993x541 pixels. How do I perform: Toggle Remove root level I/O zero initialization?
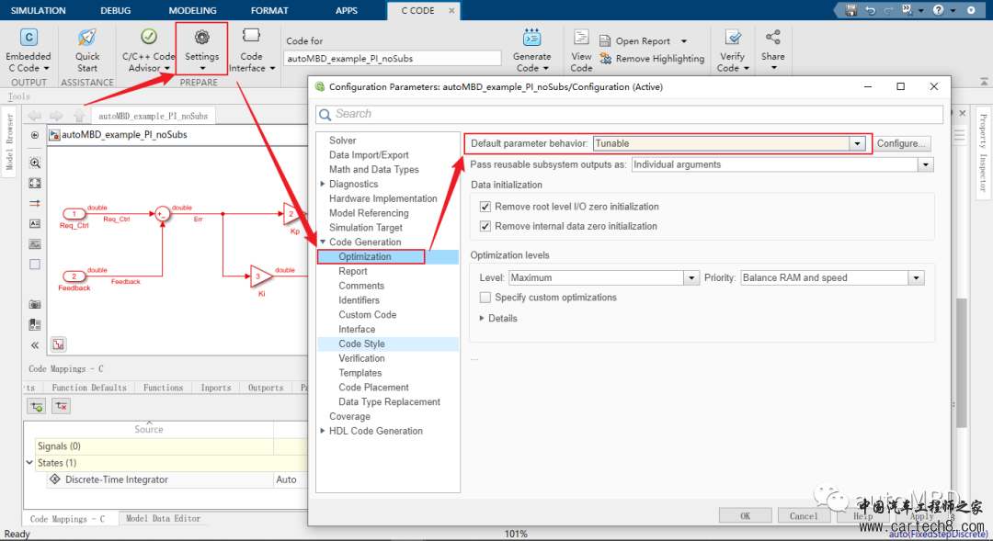point(485,207)
